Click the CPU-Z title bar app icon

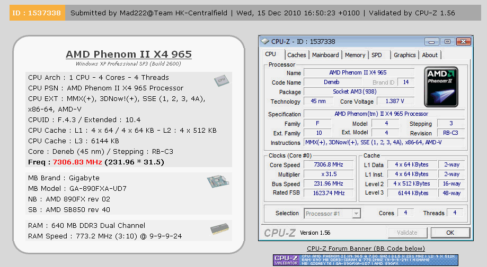pyautogui.click(x=265, y=41)
